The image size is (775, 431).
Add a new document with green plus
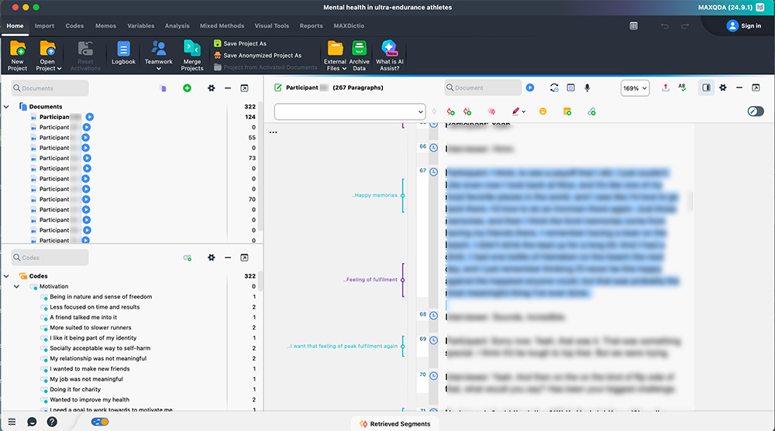coord(187,88)
